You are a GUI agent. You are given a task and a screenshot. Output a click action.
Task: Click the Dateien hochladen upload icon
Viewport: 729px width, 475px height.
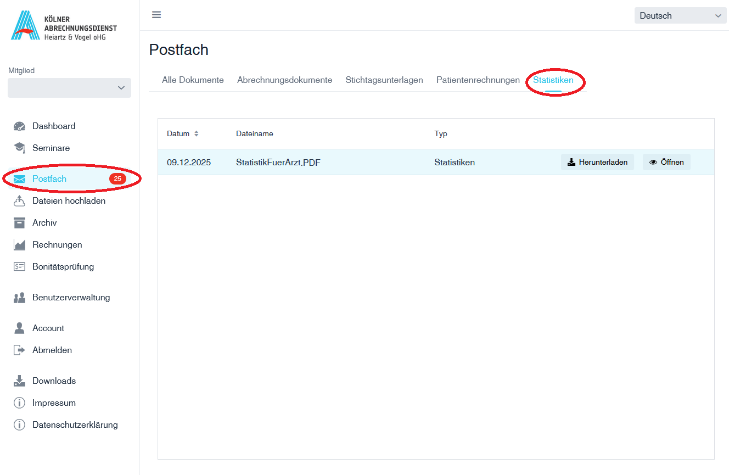coord(19,201)
